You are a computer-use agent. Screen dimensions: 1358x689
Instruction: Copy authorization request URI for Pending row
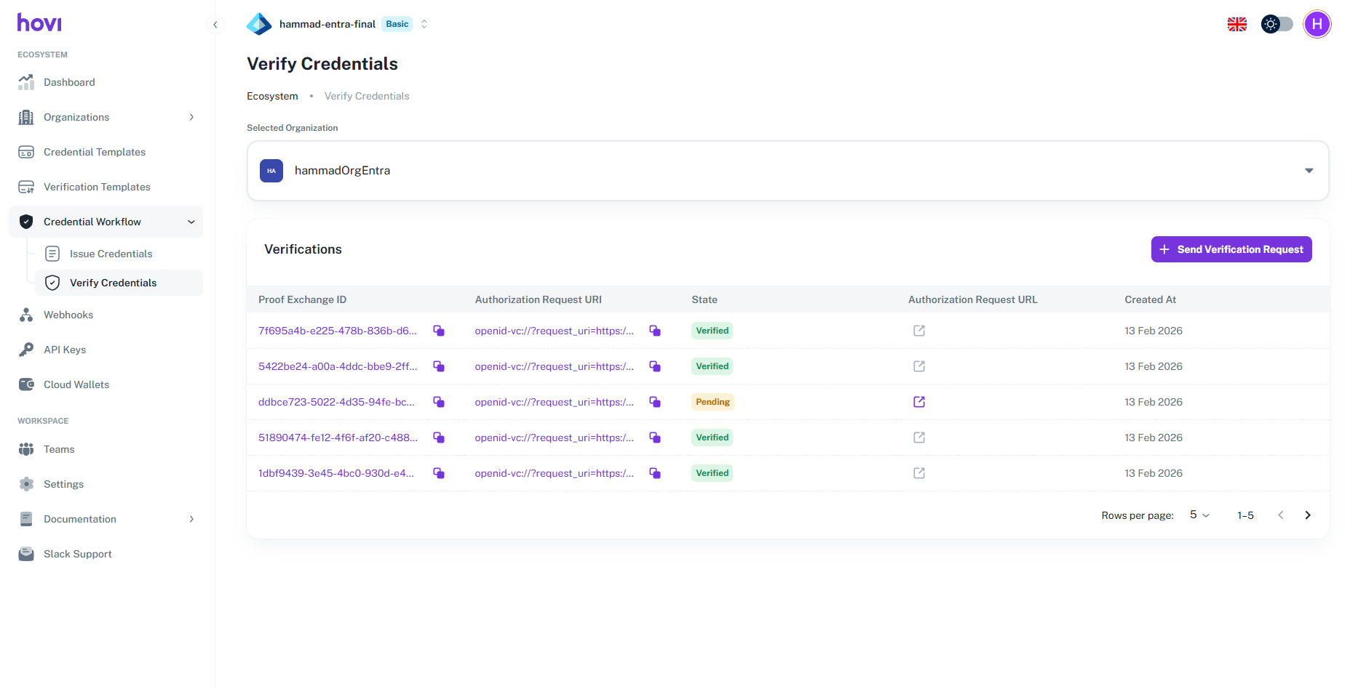tap(655, 402)
